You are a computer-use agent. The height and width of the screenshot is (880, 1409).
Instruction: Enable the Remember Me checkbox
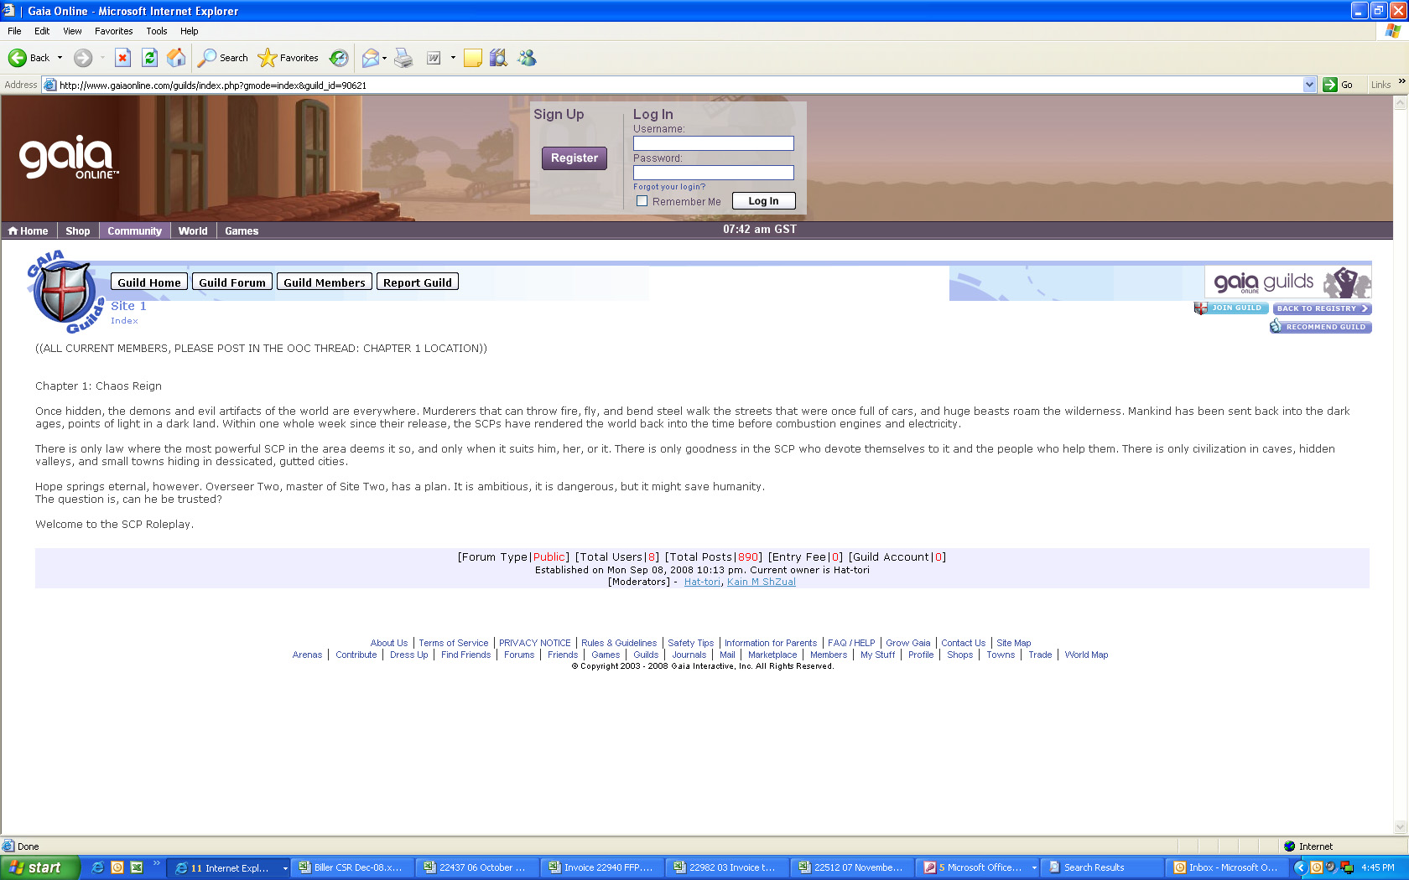pos(642,201)
